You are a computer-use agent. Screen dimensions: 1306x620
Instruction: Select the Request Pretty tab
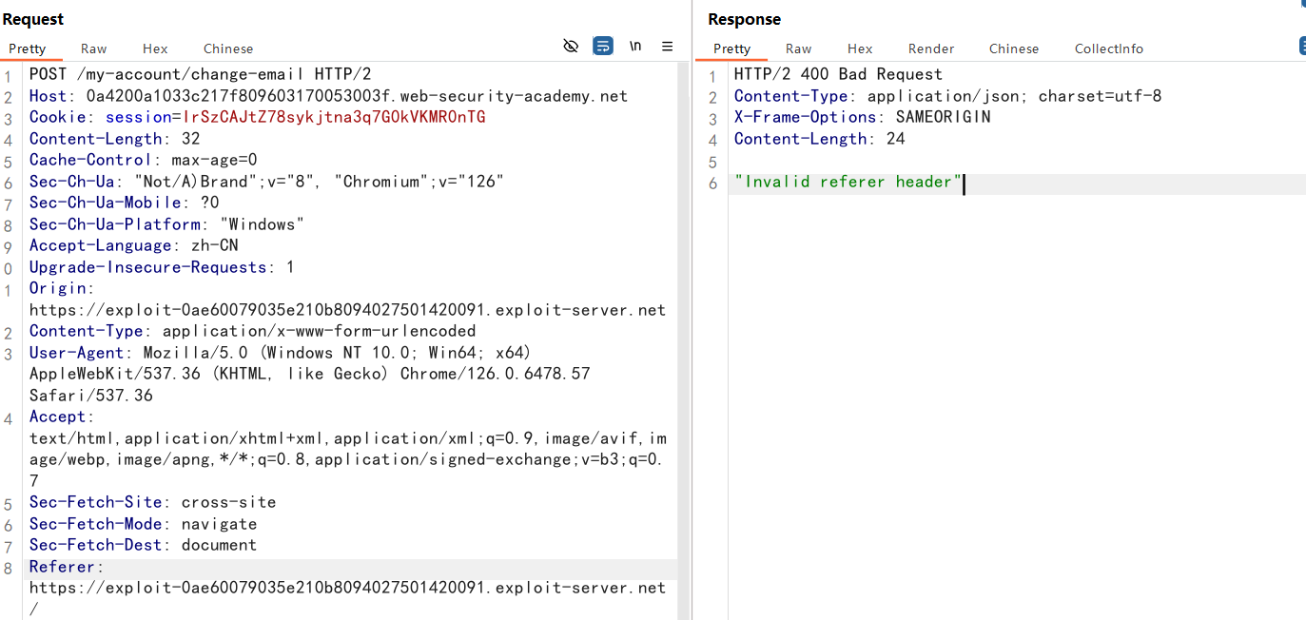point(28,48)
